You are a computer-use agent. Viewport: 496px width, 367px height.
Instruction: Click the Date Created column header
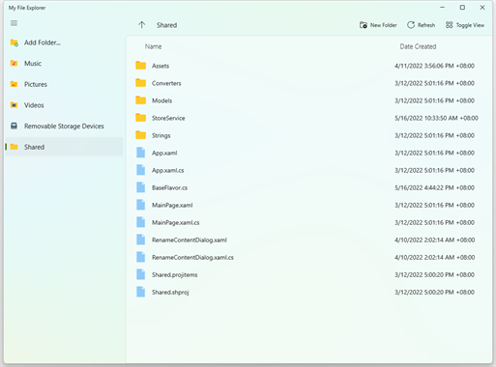(x=418, y=46)
